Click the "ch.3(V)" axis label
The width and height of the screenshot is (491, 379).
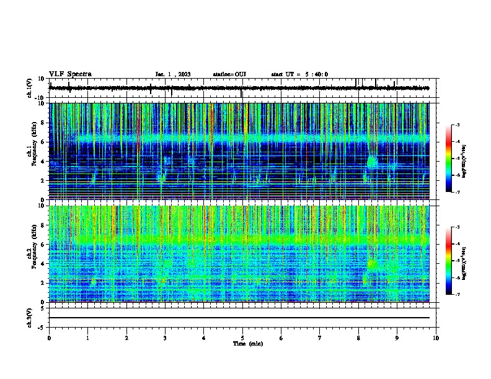[30, 318]
